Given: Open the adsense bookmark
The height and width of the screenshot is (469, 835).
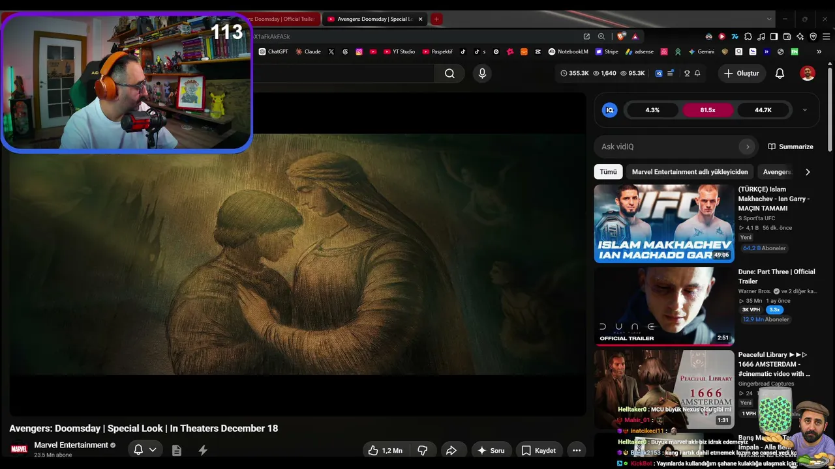Looking at the screenshot, I should pos(639,51).
